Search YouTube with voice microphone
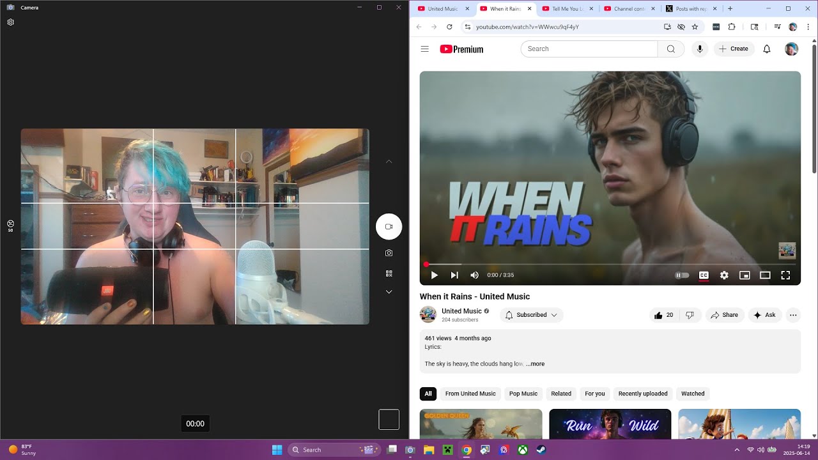The image size is (818, 460). click(700, 49)
